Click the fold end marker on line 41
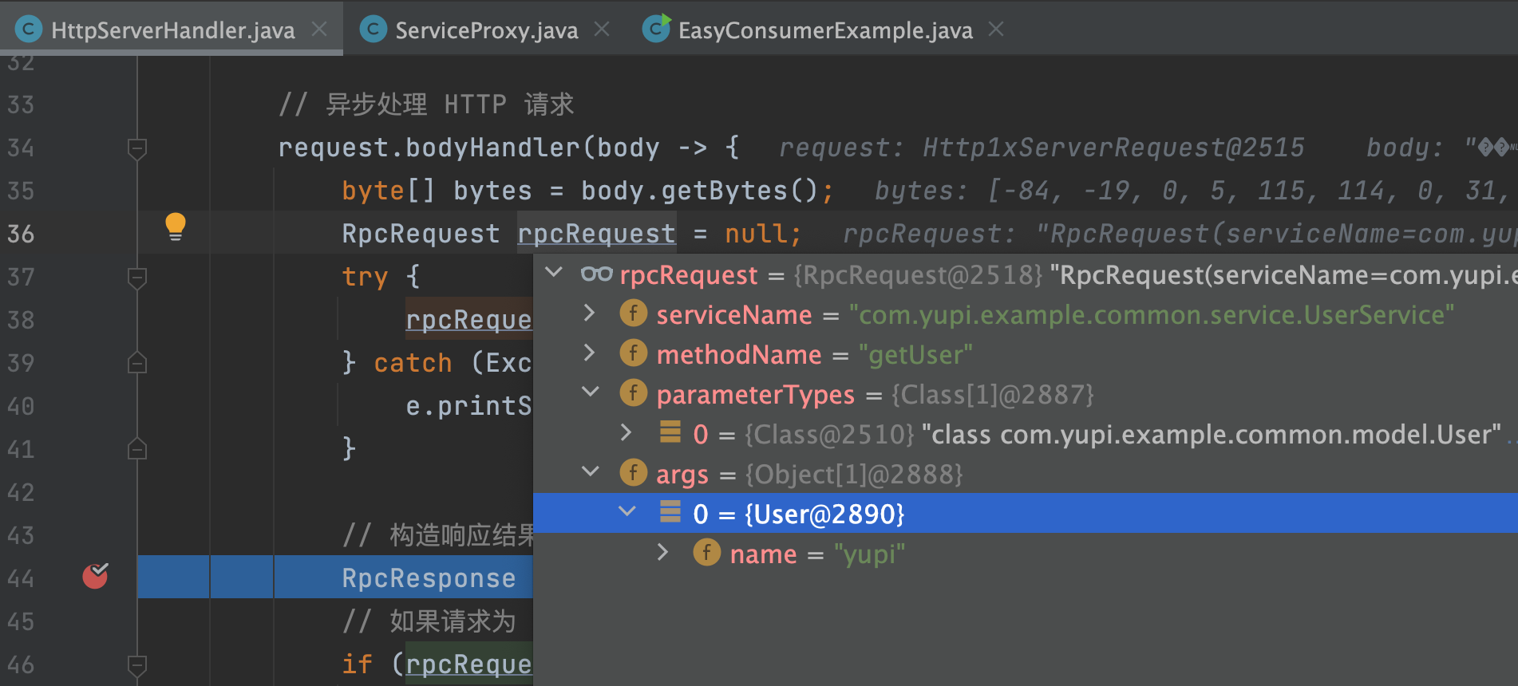Viewport: 1518px width, 686px height. [x=137, y=449]
